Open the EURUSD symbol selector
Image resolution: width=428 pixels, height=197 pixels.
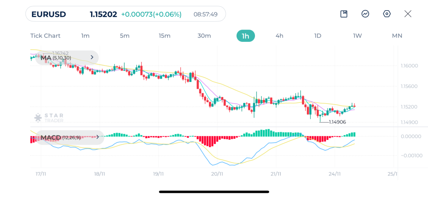tap(49, 14)
